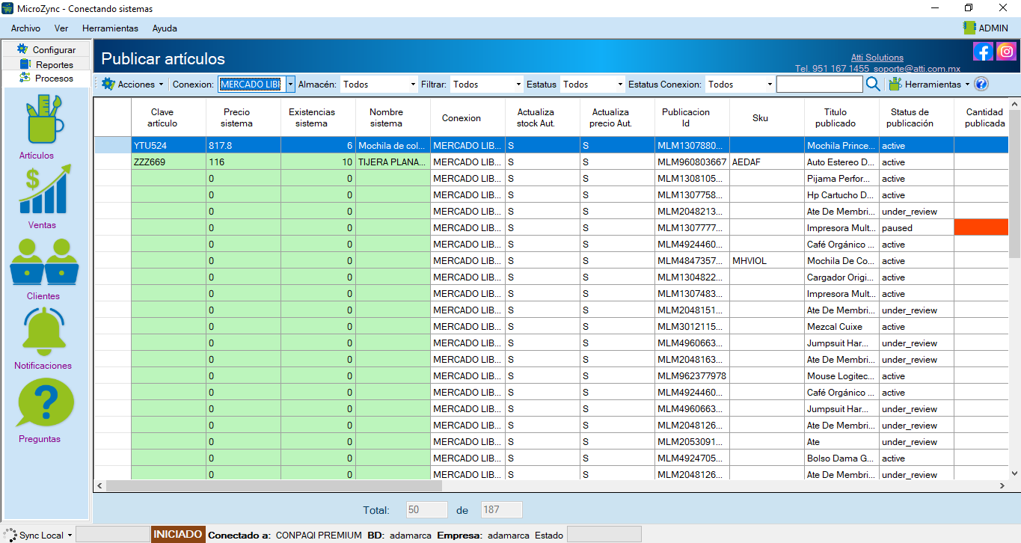Open the Estatus Conexion dropdown
Screen dimensions: 1021x543
740,85
